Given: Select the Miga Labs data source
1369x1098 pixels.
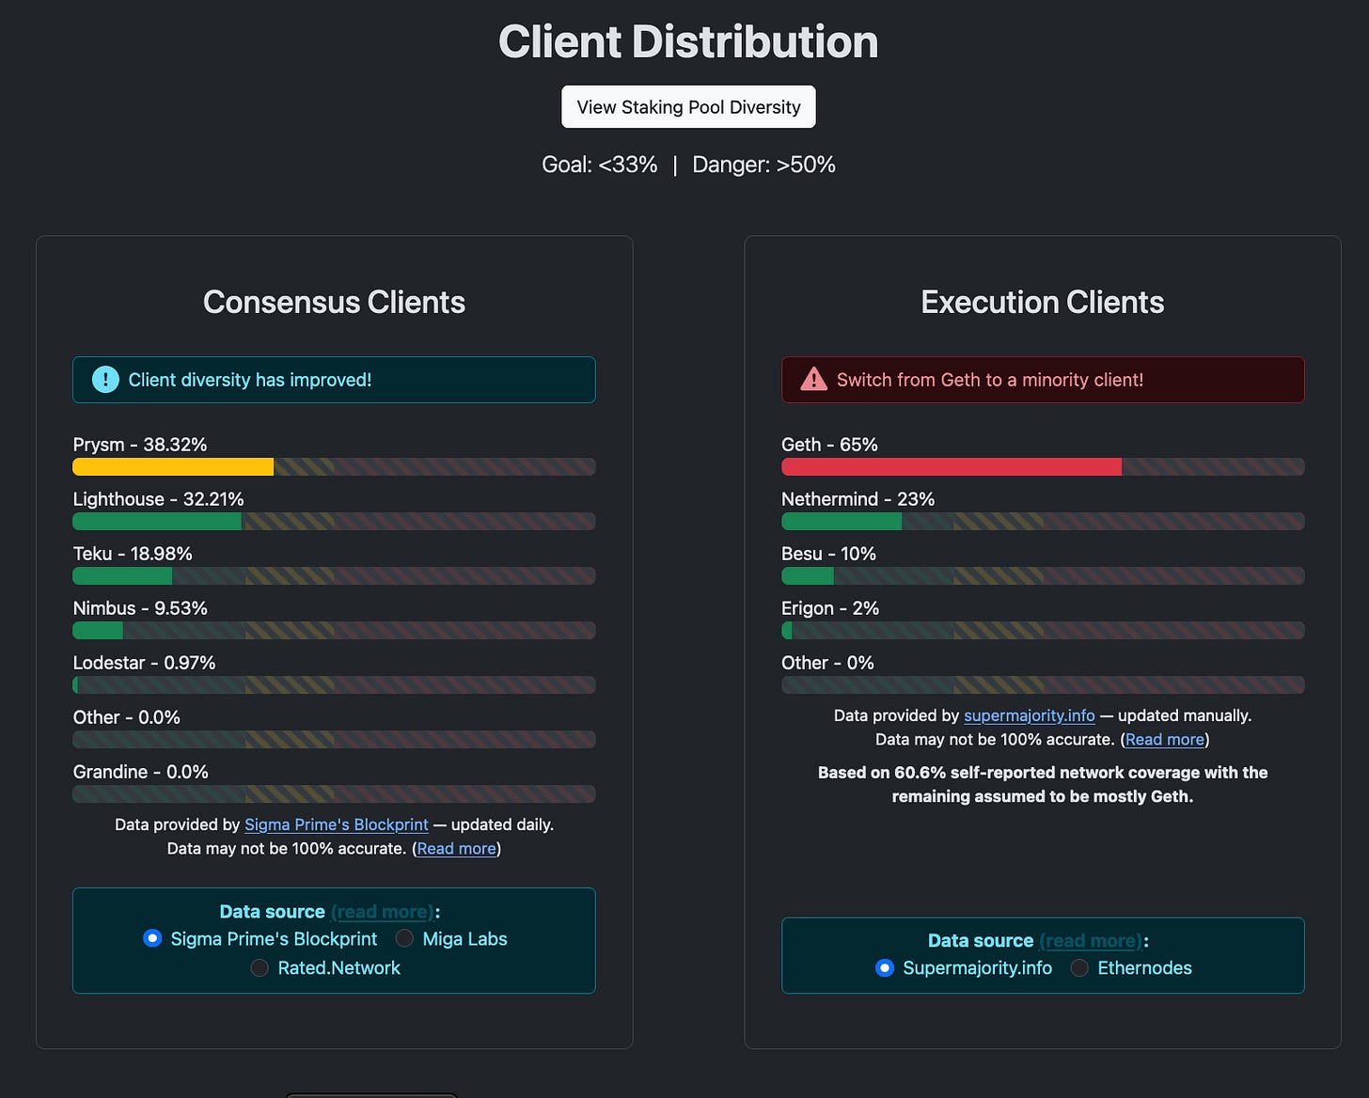Looking at the screenshot, I should (x=404, y=938).
